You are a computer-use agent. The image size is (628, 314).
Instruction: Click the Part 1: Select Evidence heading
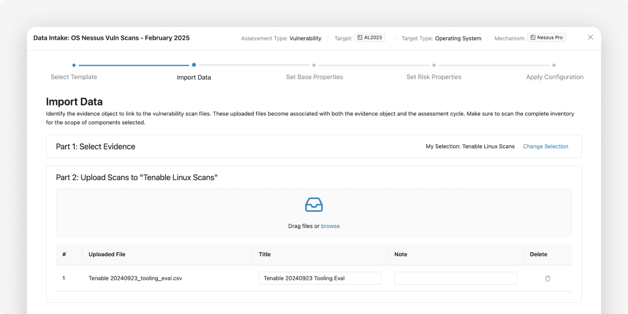pos(96,146)
